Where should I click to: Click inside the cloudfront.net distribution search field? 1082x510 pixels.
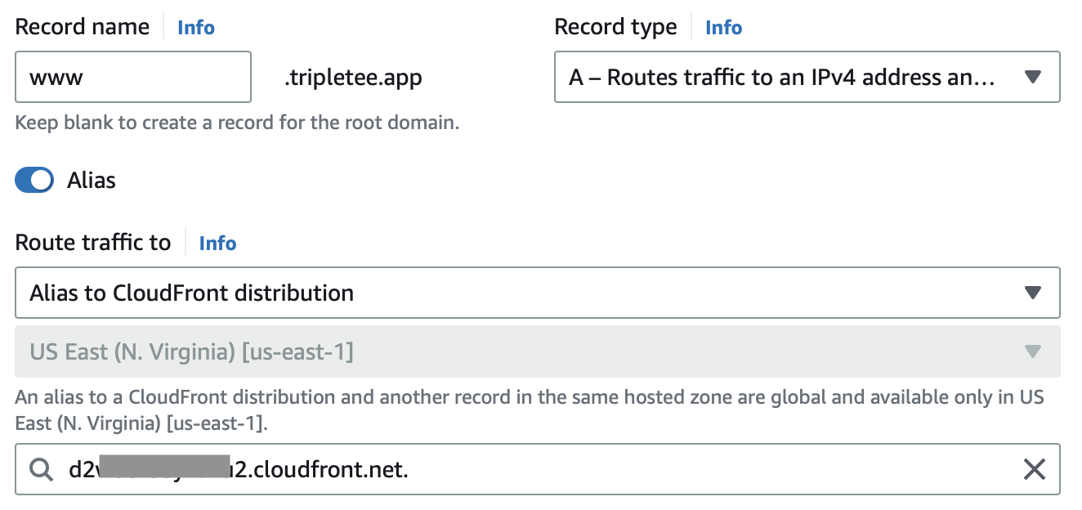[538, 469]
